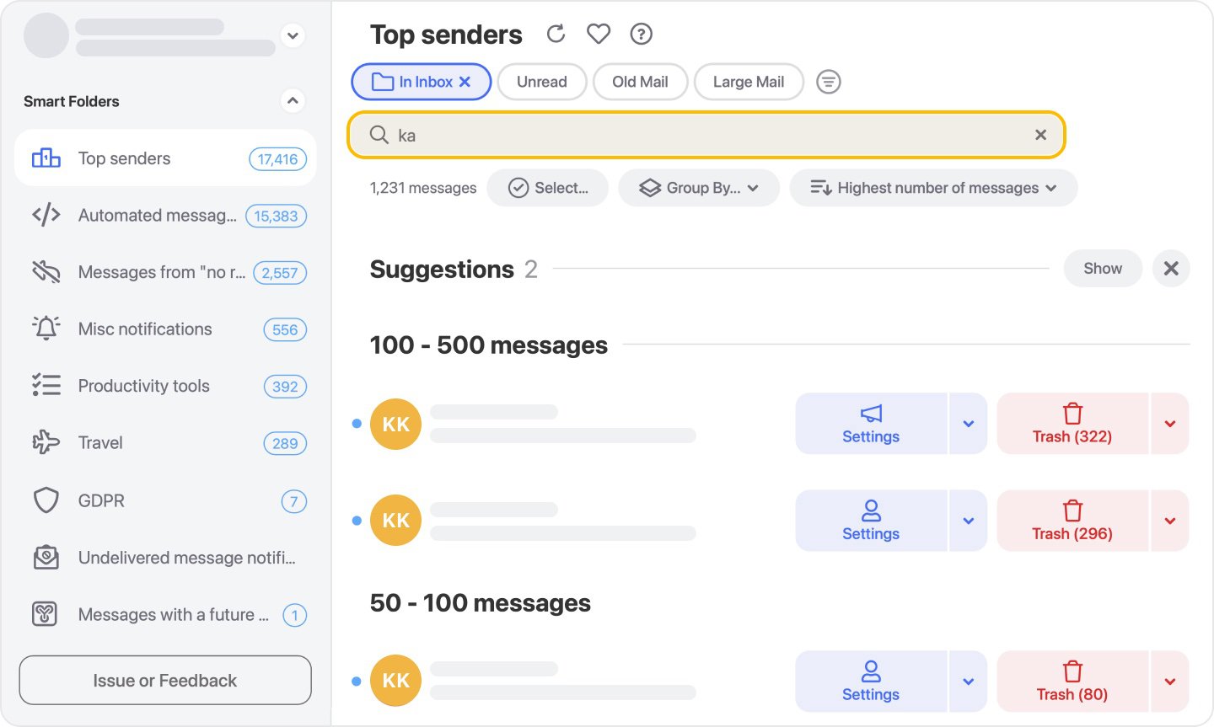Open the Group By dropdown
1214x727 pixels.
click(x=699, y=187)
